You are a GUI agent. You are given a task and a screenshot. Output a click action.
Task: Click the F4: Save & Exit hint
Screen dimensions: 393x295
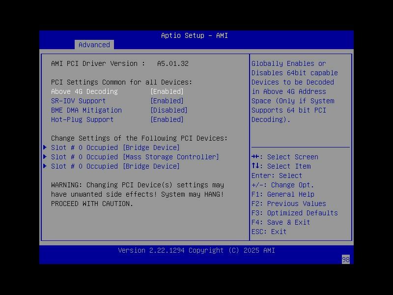point(281,222)
